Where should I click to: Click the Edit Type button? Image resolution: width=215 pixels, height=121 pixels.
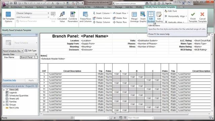31,51
